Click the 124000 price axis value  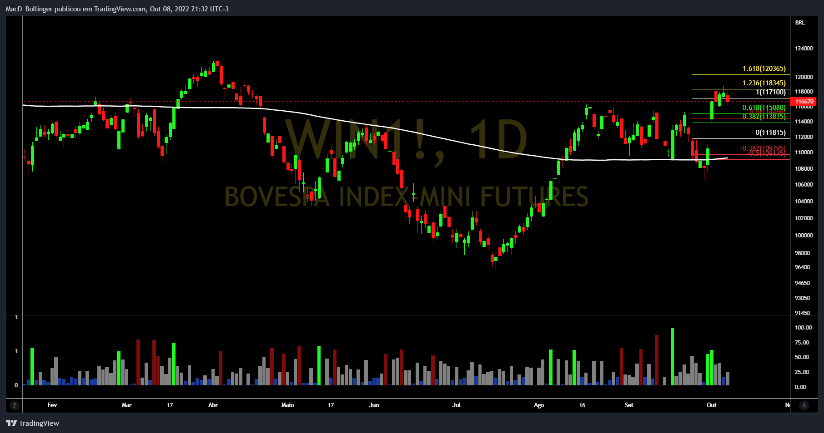(804, 49)
